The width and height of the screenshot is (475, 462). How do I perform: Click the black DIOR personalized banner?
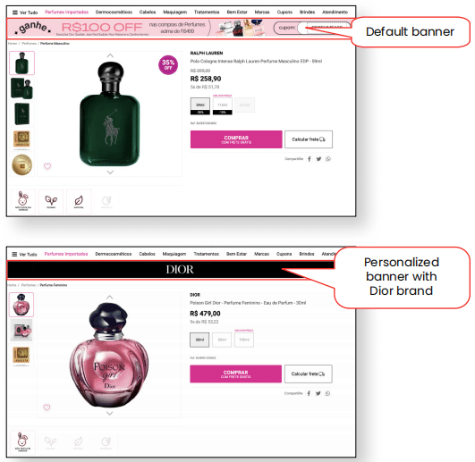point(179,270)
